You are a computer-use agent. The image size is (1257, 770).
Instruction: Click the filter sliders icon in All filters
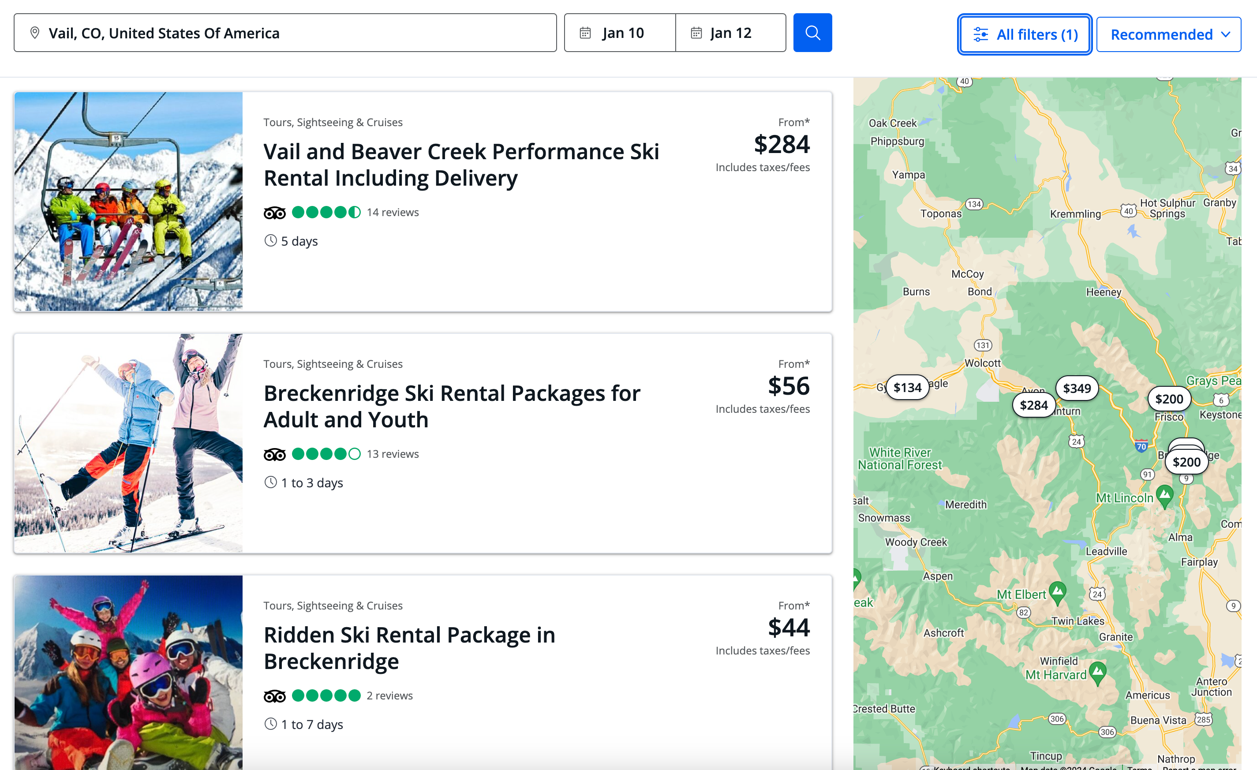980,34
